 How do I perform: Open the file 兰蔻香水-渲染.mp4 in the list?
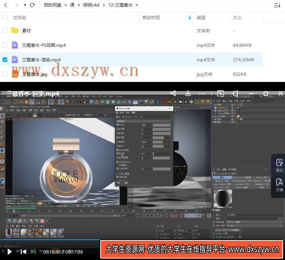[x=41, y=60]
